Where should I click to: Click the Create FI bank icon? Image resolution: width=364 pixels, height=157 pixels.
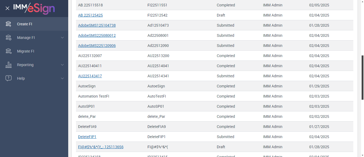[9, 24]
